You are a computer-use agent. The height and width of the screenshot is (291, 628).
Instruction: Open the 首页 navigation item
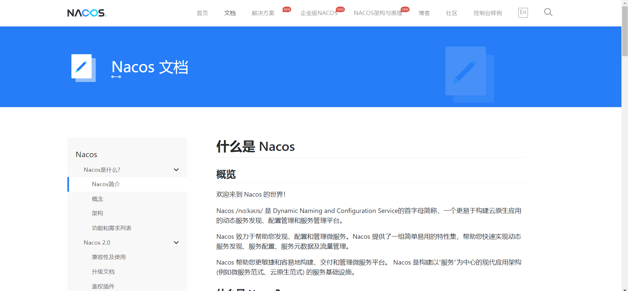tap(202, 13)
